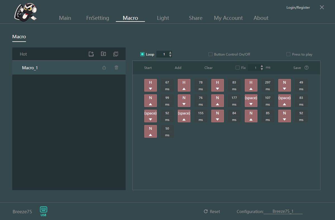Image resolution: width=335 pixels, height=220 pixels.
Task: Switch to the Light tab
Action: click(x=163, y=18)
